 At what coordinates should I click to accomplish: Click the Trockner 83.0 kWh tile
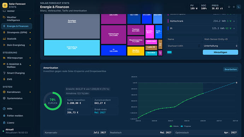click(x=136, y=30)
